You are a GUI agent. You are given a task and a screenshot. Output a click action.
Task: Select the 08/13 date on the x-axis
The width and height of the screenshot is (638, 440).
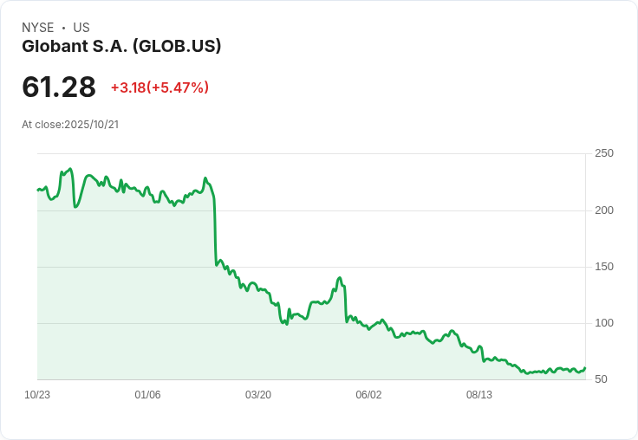click(x=479, y=395)
